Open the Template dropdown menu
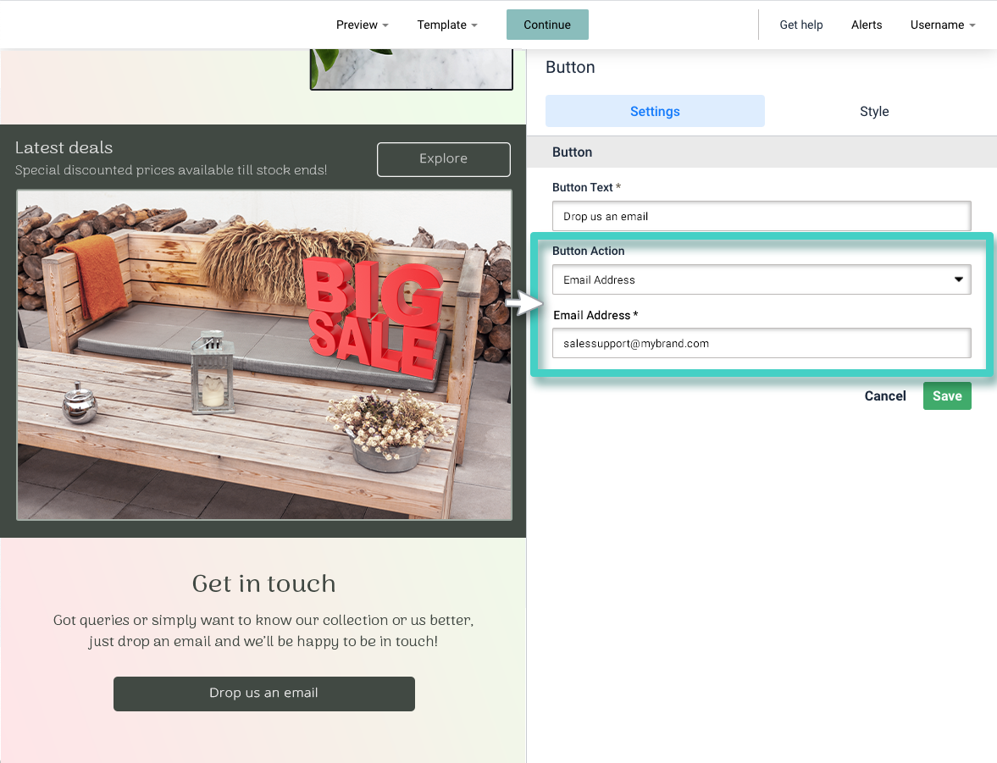The height and width of the screenshot is (763, 997). (447, 25)
